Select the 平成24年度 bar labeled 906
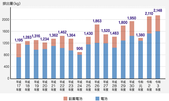Screen dimensions: 169x101 (x=80, y=65)
